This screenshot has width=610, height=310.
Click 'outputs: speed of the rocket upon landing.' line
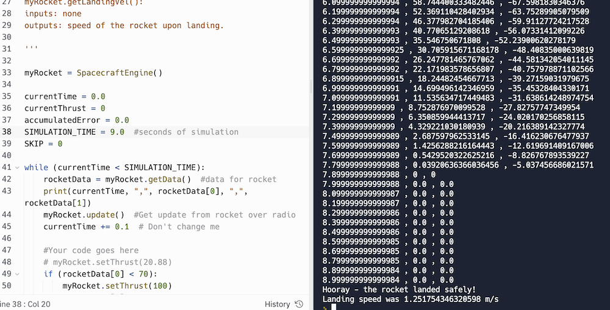point(124,25)
